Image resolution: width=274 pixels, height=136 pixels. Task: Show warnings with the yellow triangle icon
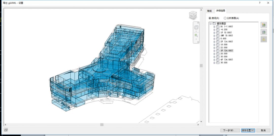[264, 39]
